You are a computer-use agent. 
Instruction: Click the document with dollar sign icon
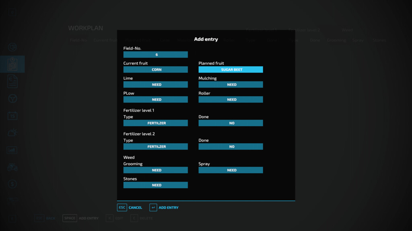[12, 81]
